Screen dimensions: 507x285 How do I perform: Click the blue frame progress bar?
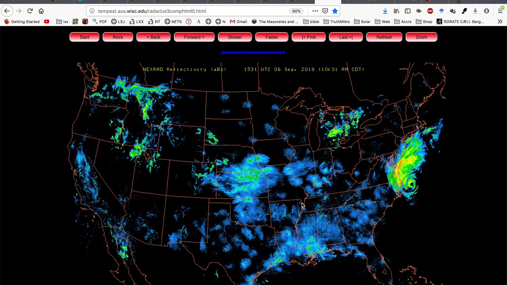(253, 52)
